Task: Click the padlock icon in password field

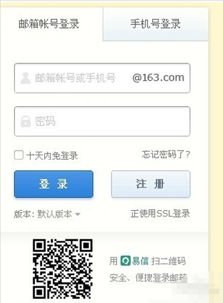Action: coord(25,121)
